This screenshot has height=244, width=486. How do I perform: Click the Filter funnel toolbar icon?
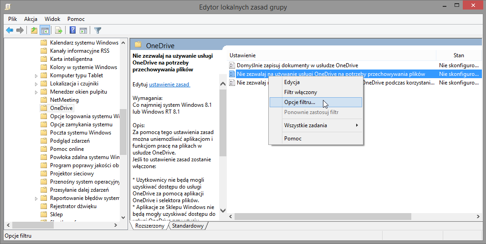(97, 30)
